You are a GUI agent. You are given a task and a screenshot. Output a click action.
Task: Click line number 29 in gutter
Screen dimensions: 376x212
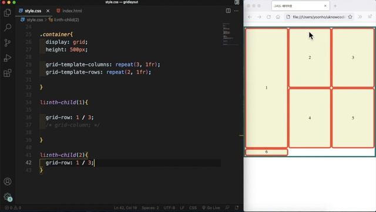pos(28,64)
